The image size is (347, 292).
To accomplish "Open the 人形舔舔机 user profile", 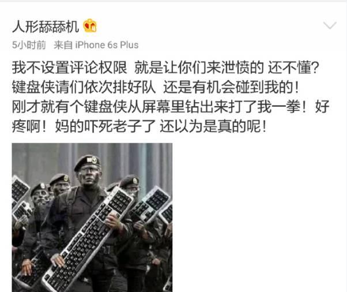I will [46, 27].
